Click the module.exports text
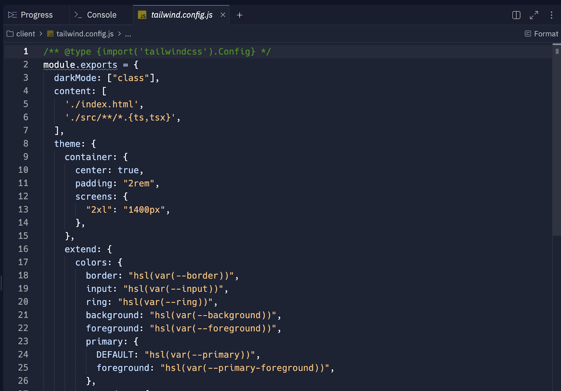The height and width of the screenshot is (391, 561). (x=80, y=65)
